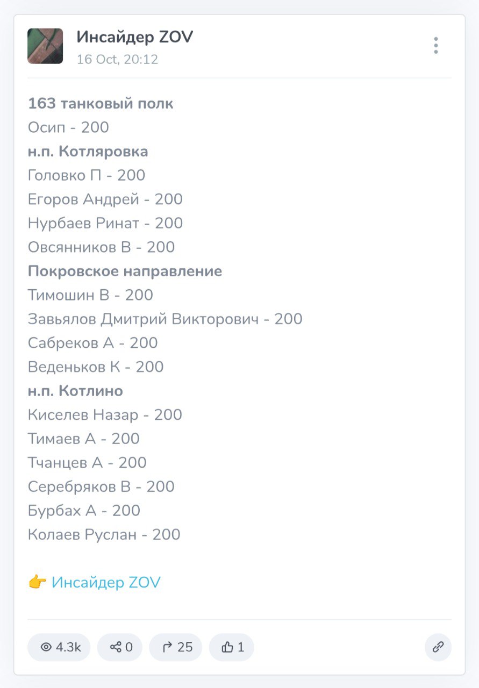Screen dimensions: 479x688
Task: Click the line Киселев Назар - 200
Action: [x=105, y=415]
